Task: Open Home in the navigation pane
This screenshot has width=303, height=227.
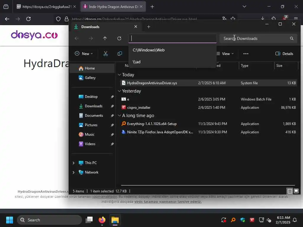Action: tap(92, 68)
